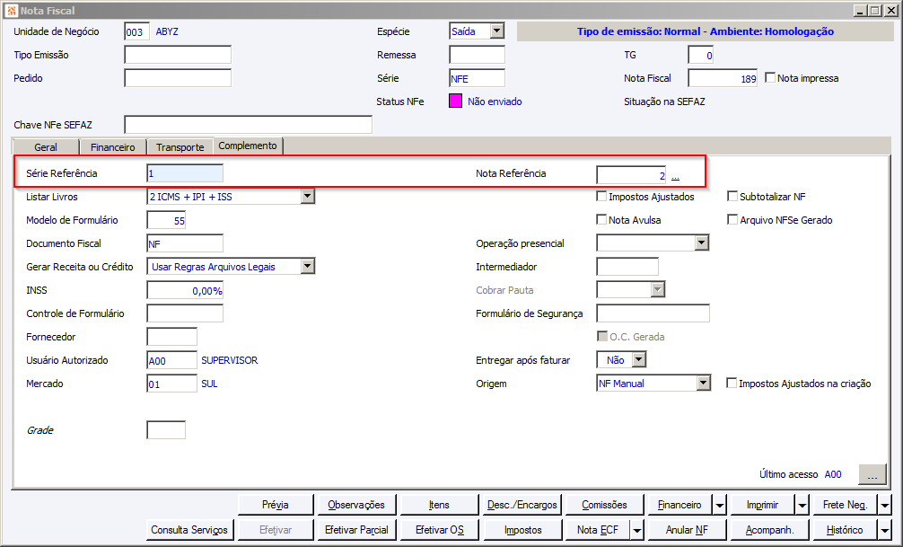903x547 pixels.
Task: Click the Intermediador input field
Action: [x=627, y=266]
